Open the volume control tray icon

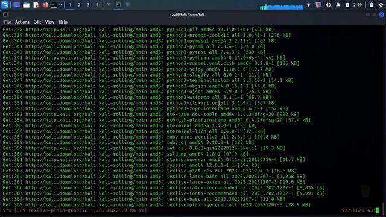[x=328, y=5]
